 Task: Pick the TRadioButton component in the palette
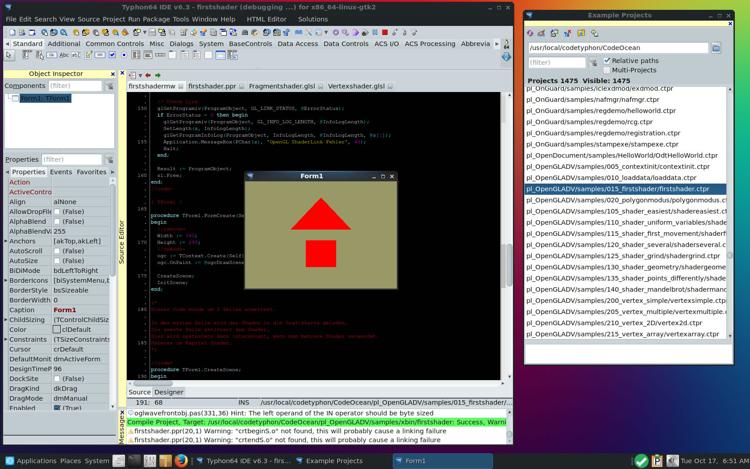point(124,55)
